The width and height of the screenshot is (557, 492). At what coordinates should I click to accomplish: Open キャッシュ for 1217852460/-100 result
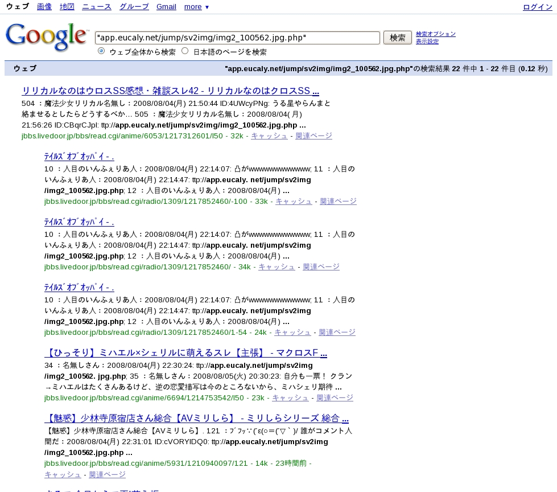[294, 201]
